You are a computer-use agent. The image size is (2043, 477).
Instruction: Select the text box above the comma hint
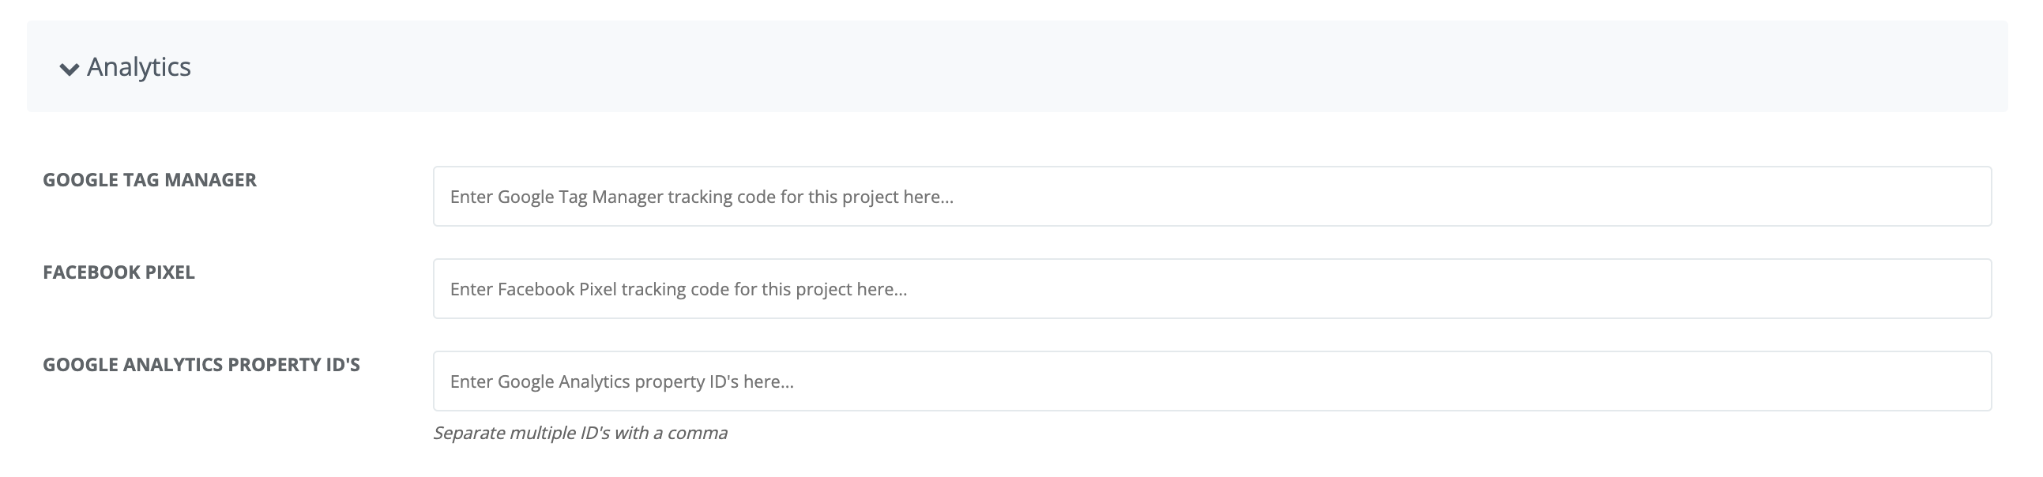(1212, 381)
